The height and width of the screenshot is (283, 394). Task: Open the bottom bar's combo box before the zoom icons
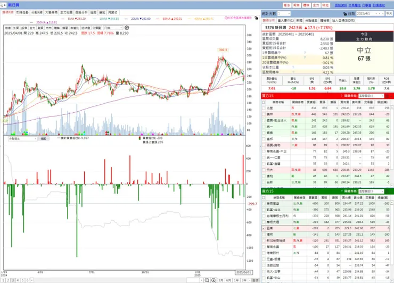point(195,280)
